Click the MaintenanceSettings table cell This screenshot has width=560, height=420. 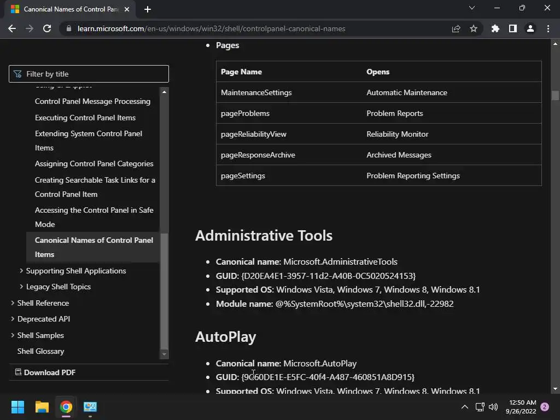tap(289, 92)
